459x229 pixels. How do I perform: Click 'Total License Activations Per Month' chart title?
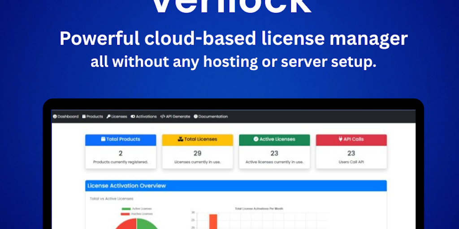[x=259, y=209]
